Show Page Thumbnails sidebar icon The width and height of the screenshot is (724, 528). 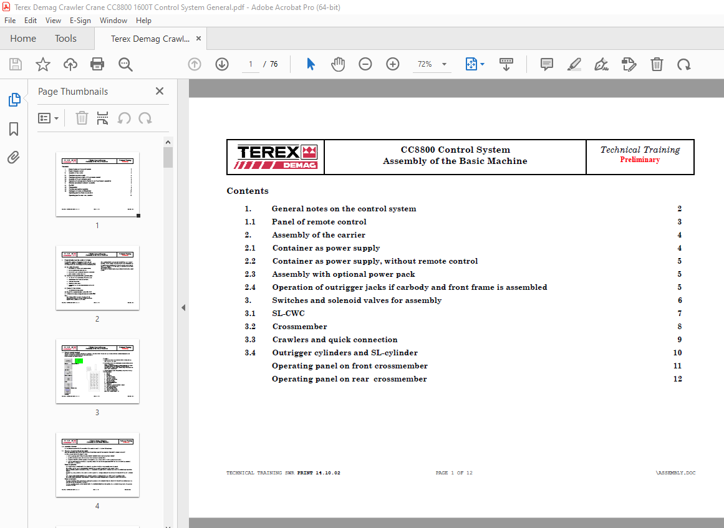[14, 99]
